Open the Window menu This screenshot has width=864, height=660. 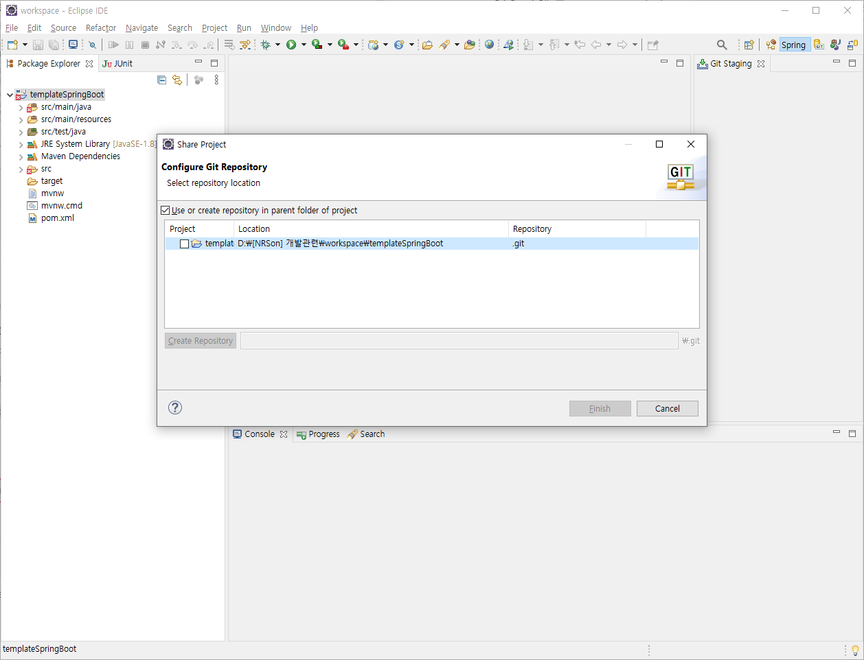click(x=275, y=27)
